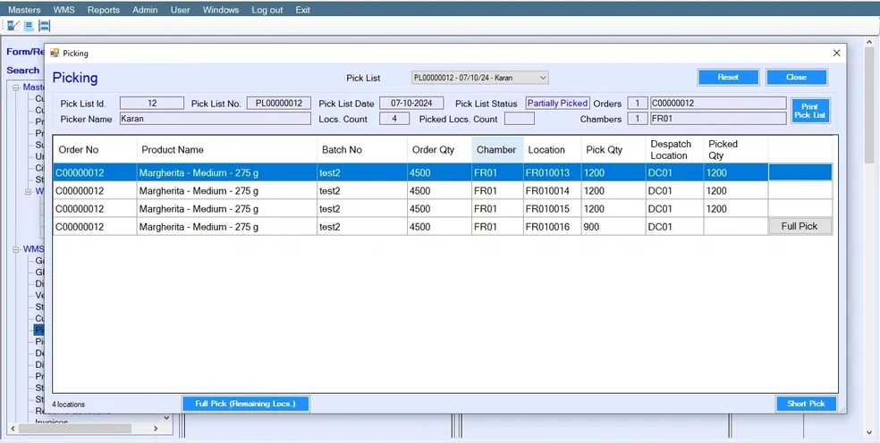
Task: Click the sidebar horizontal scrollbar right arrow
Action: (x=156, y=429)
